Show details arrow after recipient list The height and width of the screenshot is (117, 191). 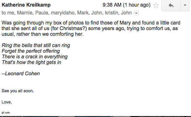[136, 13]
